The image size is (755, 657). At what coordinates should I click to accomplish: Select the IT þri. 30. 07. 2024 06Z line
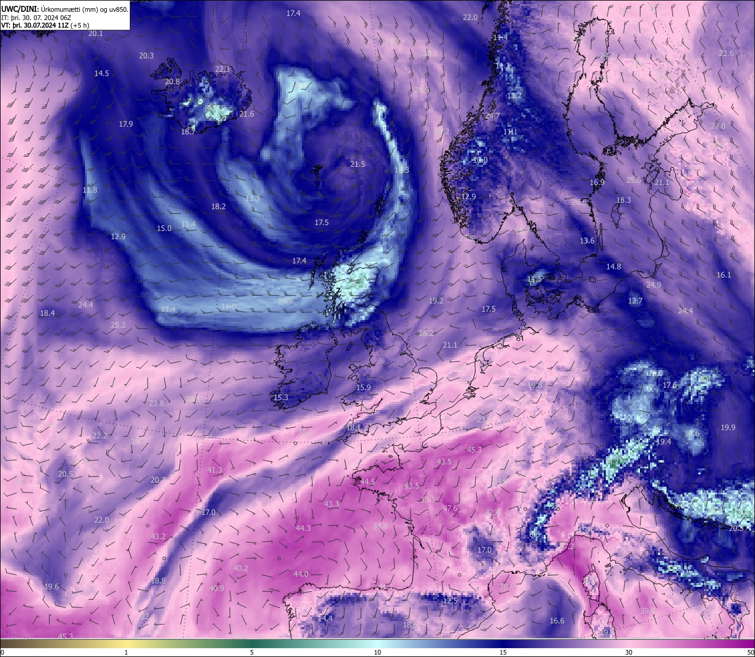[x=37, y=17]
